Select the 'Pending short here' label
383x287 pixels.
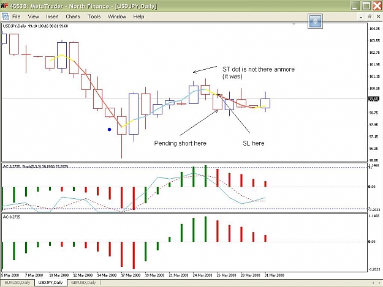[180, 143]
